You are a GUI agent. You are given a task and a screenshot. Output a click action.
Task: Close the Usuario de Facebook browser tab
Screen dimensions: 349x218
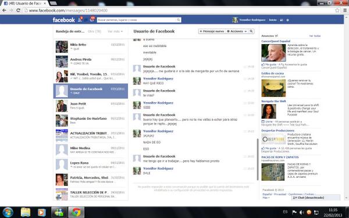click(45, 3)
